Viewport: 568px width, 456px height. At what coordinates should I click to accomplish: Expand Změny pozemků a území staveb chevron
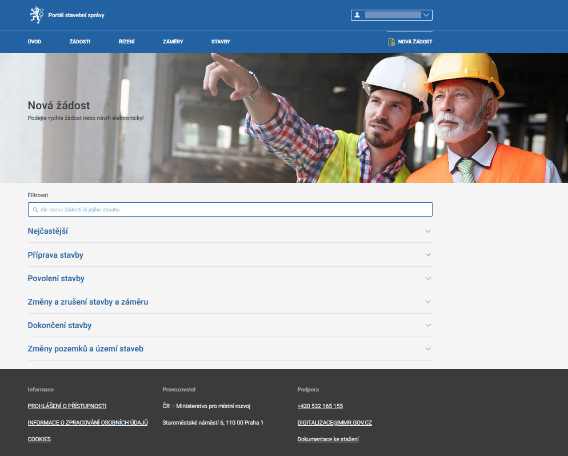tap(428, 349)
